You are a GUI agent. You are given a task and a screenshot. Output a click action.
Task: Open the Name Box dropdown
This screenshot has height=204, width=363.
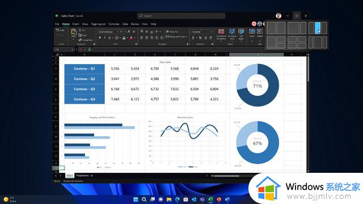coord(73,49)
